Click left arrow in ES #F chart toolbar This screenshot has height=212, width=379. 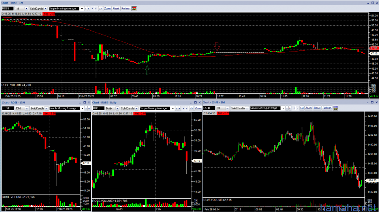294,108
